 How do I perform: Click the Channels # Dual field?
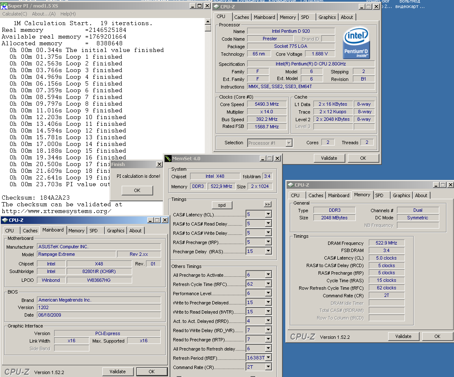tap(418, 211)
